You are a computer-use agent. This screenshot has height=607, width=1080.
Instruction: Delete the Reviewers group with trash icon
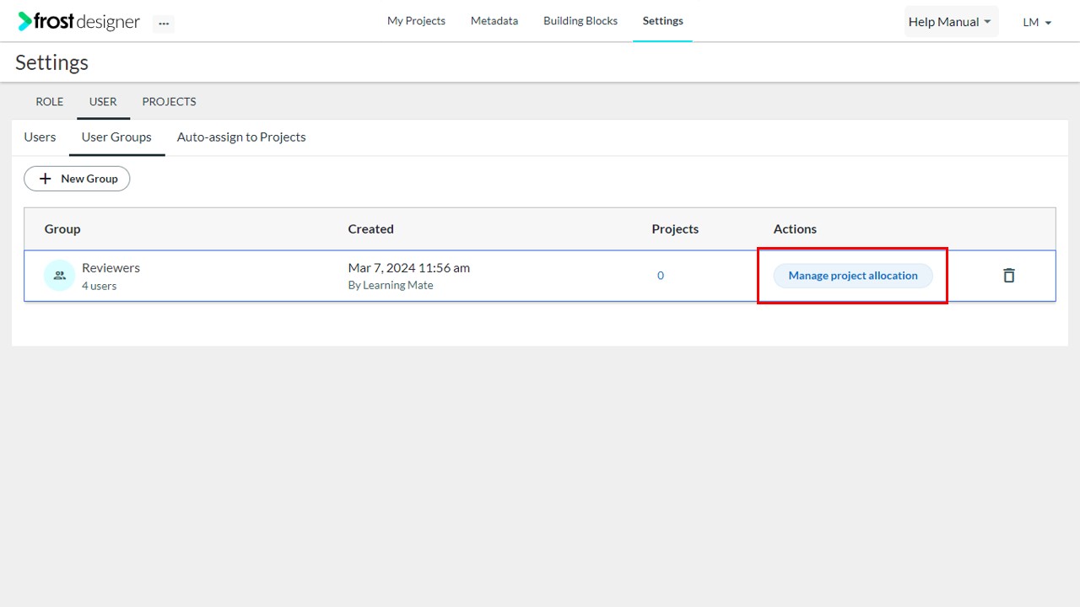click(1008, 276)
